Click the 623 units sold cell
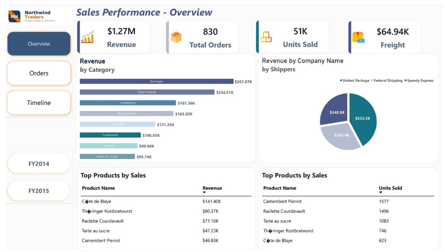The image size is (445, 252). (x=383, y=241)
